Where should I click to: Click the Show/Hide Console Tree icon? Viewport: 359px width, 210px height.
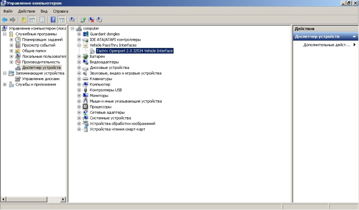click(32, 20)
